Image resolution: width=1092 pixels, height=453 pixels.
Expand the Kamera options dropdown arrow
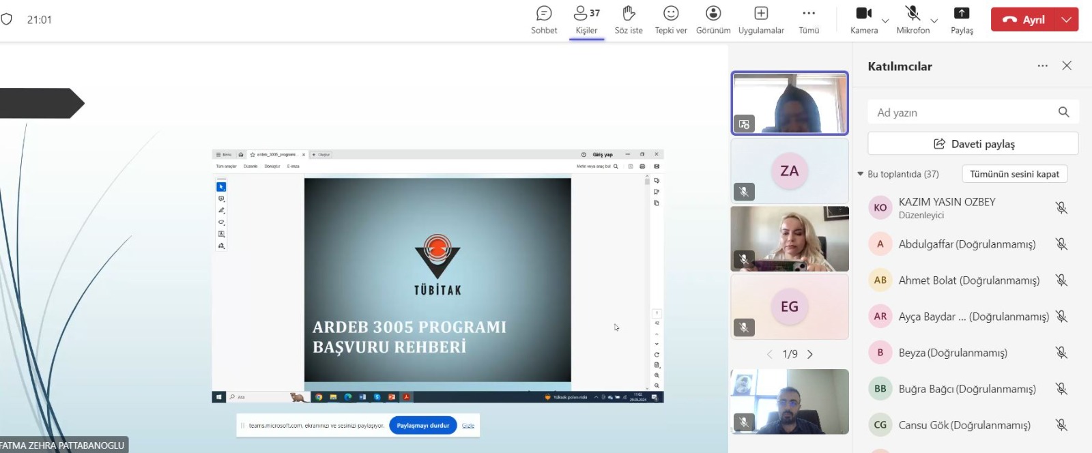885,21
